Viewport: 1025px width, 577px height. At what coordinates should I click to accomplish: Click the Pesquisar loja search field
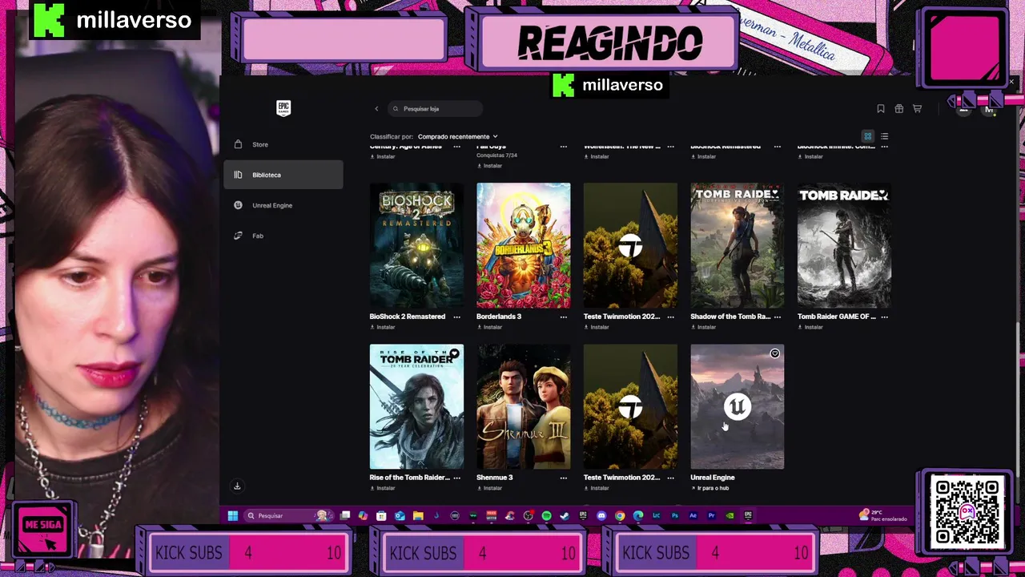[x=436, y=109]
